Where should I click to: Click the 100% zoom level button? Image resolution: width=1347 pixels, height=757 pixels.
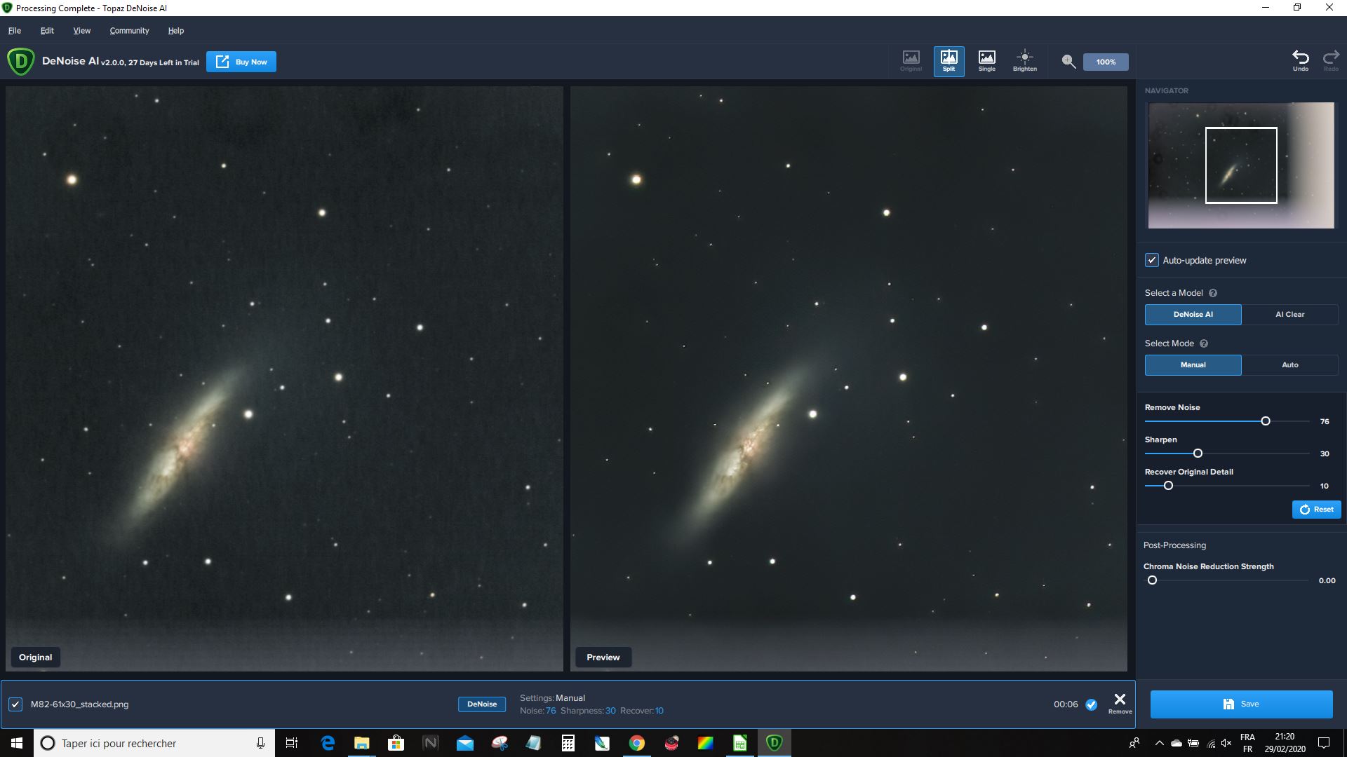1106,62
